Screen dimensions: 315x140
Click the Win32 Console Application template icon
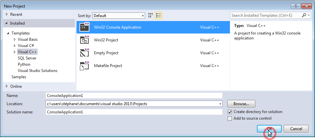85,27
